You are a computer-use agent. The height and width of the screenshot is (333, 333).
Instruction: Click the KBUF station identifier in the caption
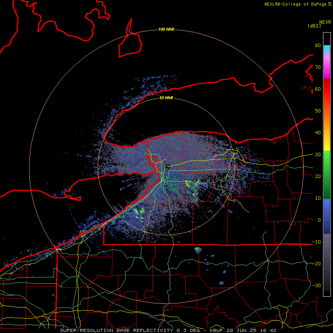point(217,330)
